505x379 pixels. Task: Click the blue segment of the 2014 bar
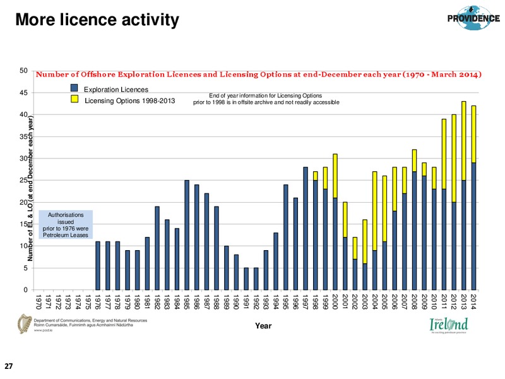tap(473, 226)
